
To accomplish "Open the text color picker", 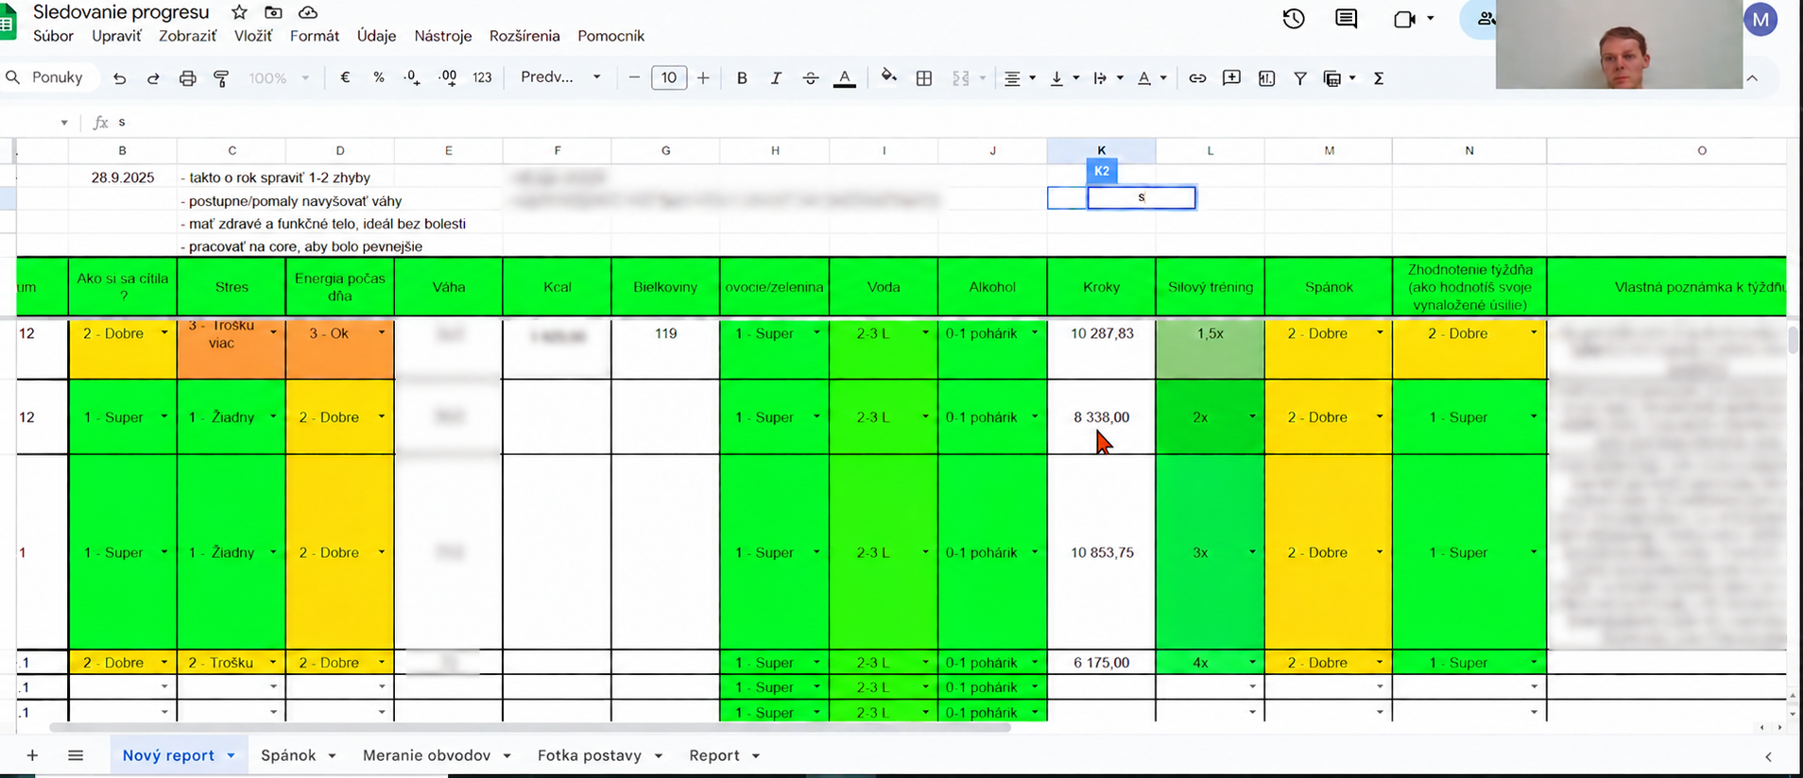I will 845,78.
